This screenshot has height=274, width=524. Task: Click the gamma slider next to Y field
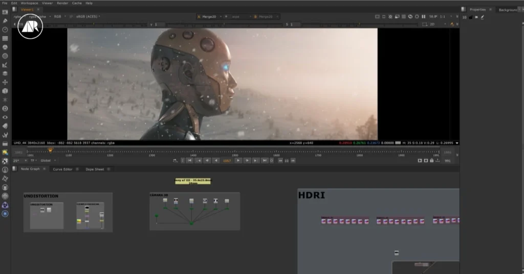[224, 24]
